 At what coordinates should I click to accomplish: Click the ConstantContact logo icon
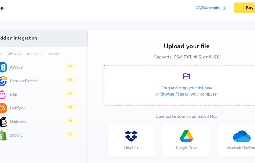3,81
